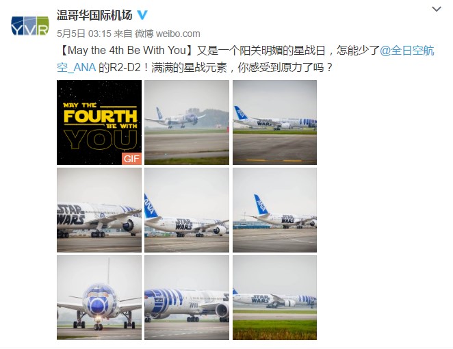Open the 温哥华国际机场 profile name
Viewport: 453px width, 349px height.
[94, 15]
